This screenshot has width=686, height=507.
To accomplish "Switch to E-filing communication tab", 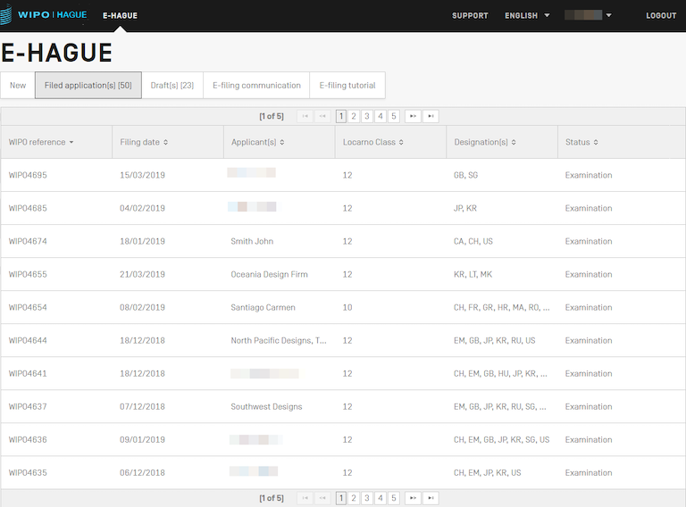I will pos(256,86).
